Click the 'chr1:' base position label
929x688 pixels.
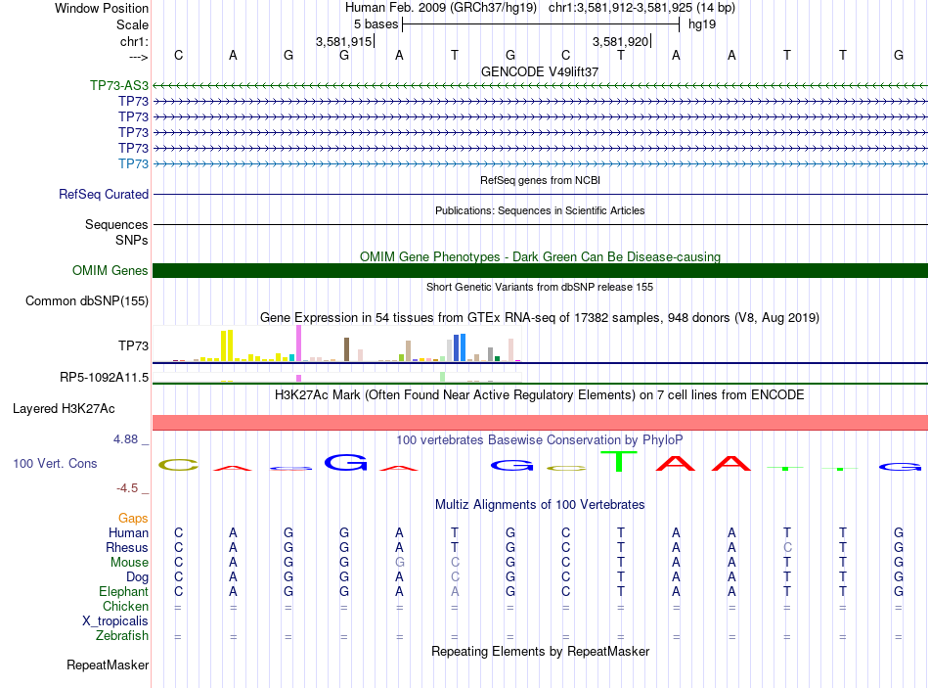(x=134, y=41)
